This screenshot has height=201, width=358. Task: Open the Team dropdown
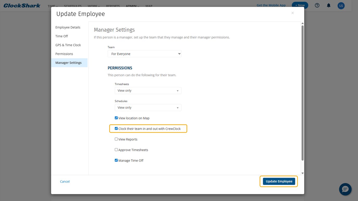coord(144,54)
